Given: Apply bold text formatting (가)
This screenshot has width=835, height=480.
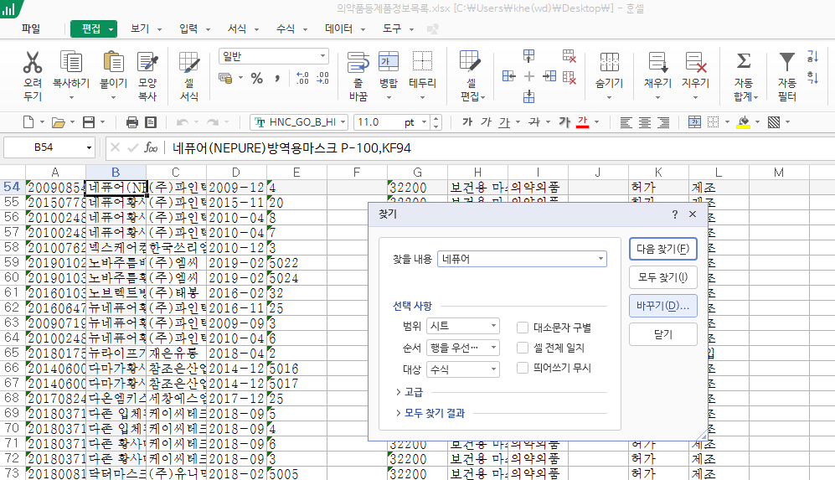Looking at the screenshot, I should tap(467, 122).
